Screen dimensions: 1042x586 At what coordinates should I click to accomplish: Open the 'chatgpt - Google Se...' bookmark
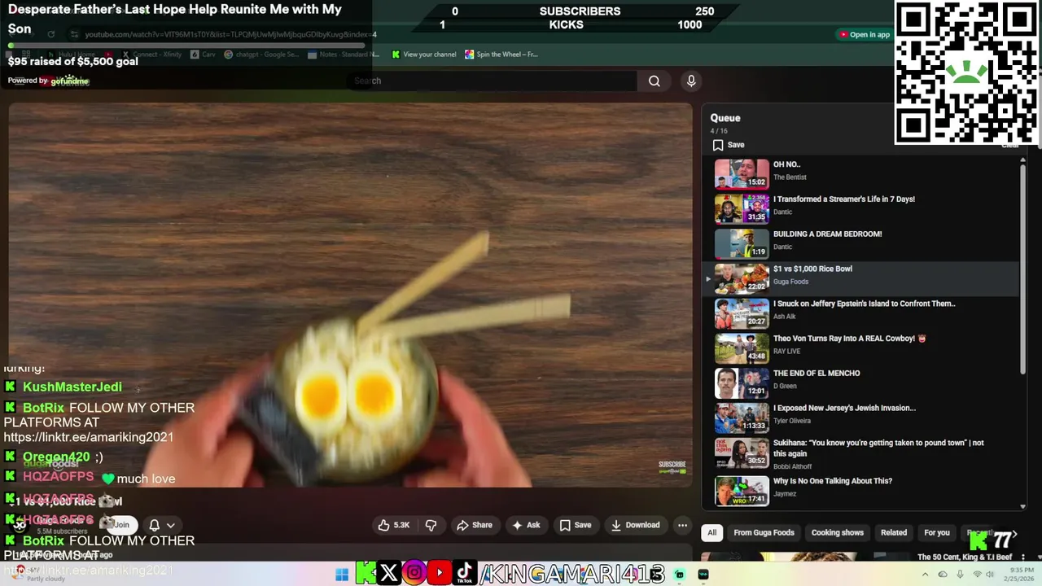pos(260,55)
